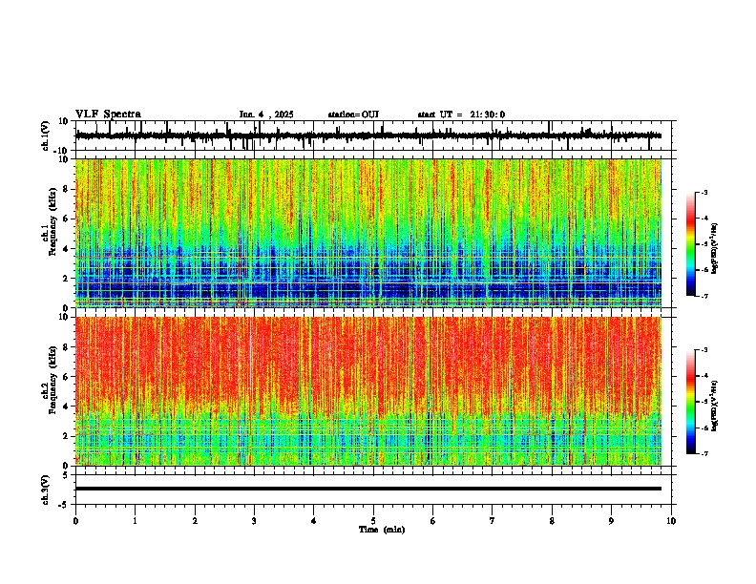The width and height of the screenshot is (756, 584).
Task: Click time axis tick label "1"
Action: tap(136, 521)
